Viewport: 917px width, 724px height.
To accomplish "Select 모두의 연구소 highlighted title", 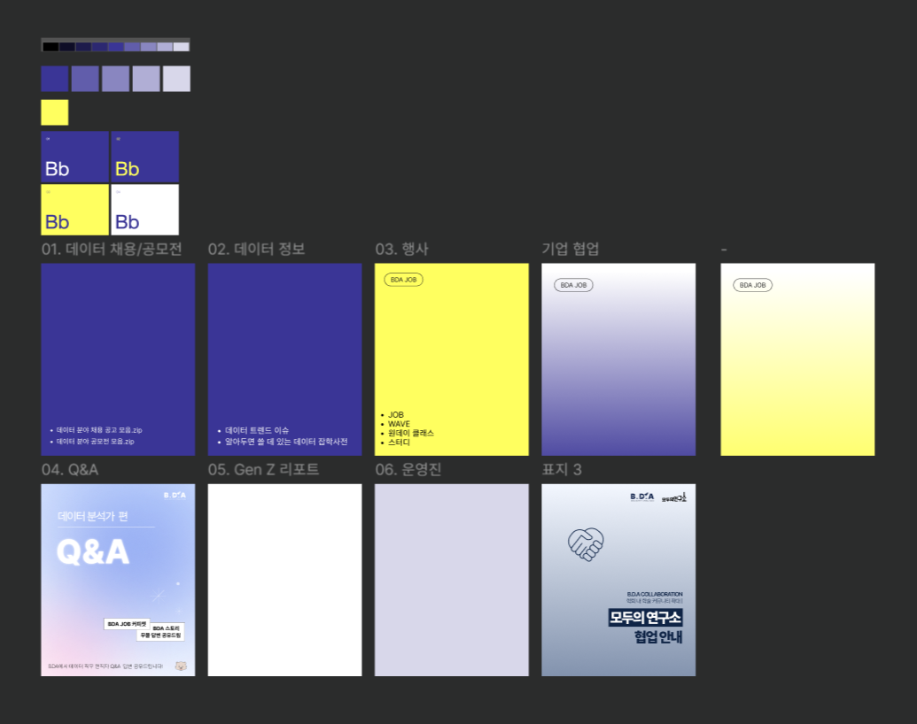I will coord(646,618).
